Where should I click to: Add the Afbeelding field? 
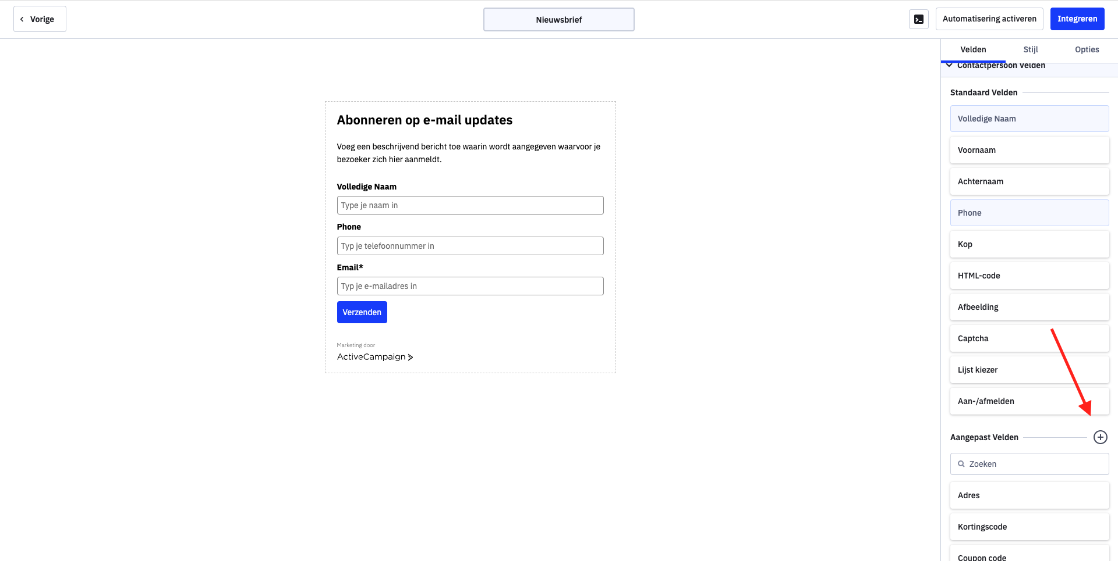[1029, 307]
